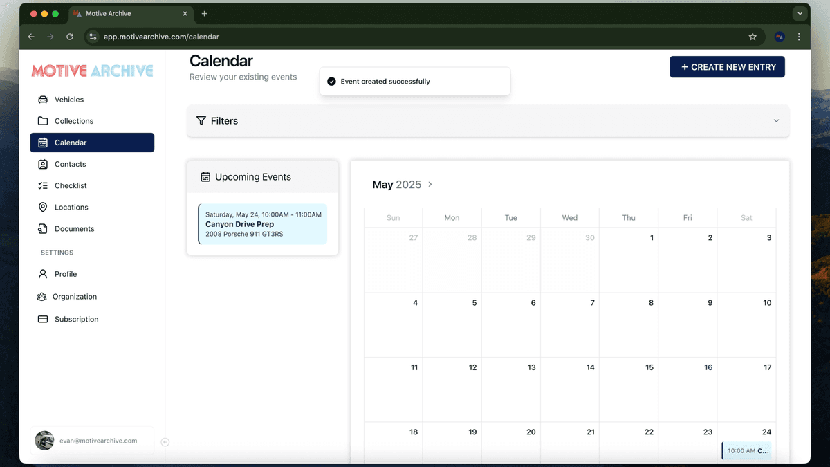Select the Calendar menu item
This screenshot has width=830, height=467.
point(92,143)
